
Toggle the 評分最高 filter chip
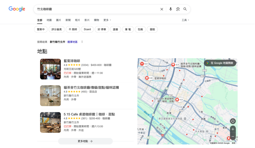(x=57, y=29)
